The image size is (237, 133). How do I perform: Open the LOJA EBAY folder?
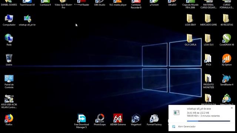point(190,20)
